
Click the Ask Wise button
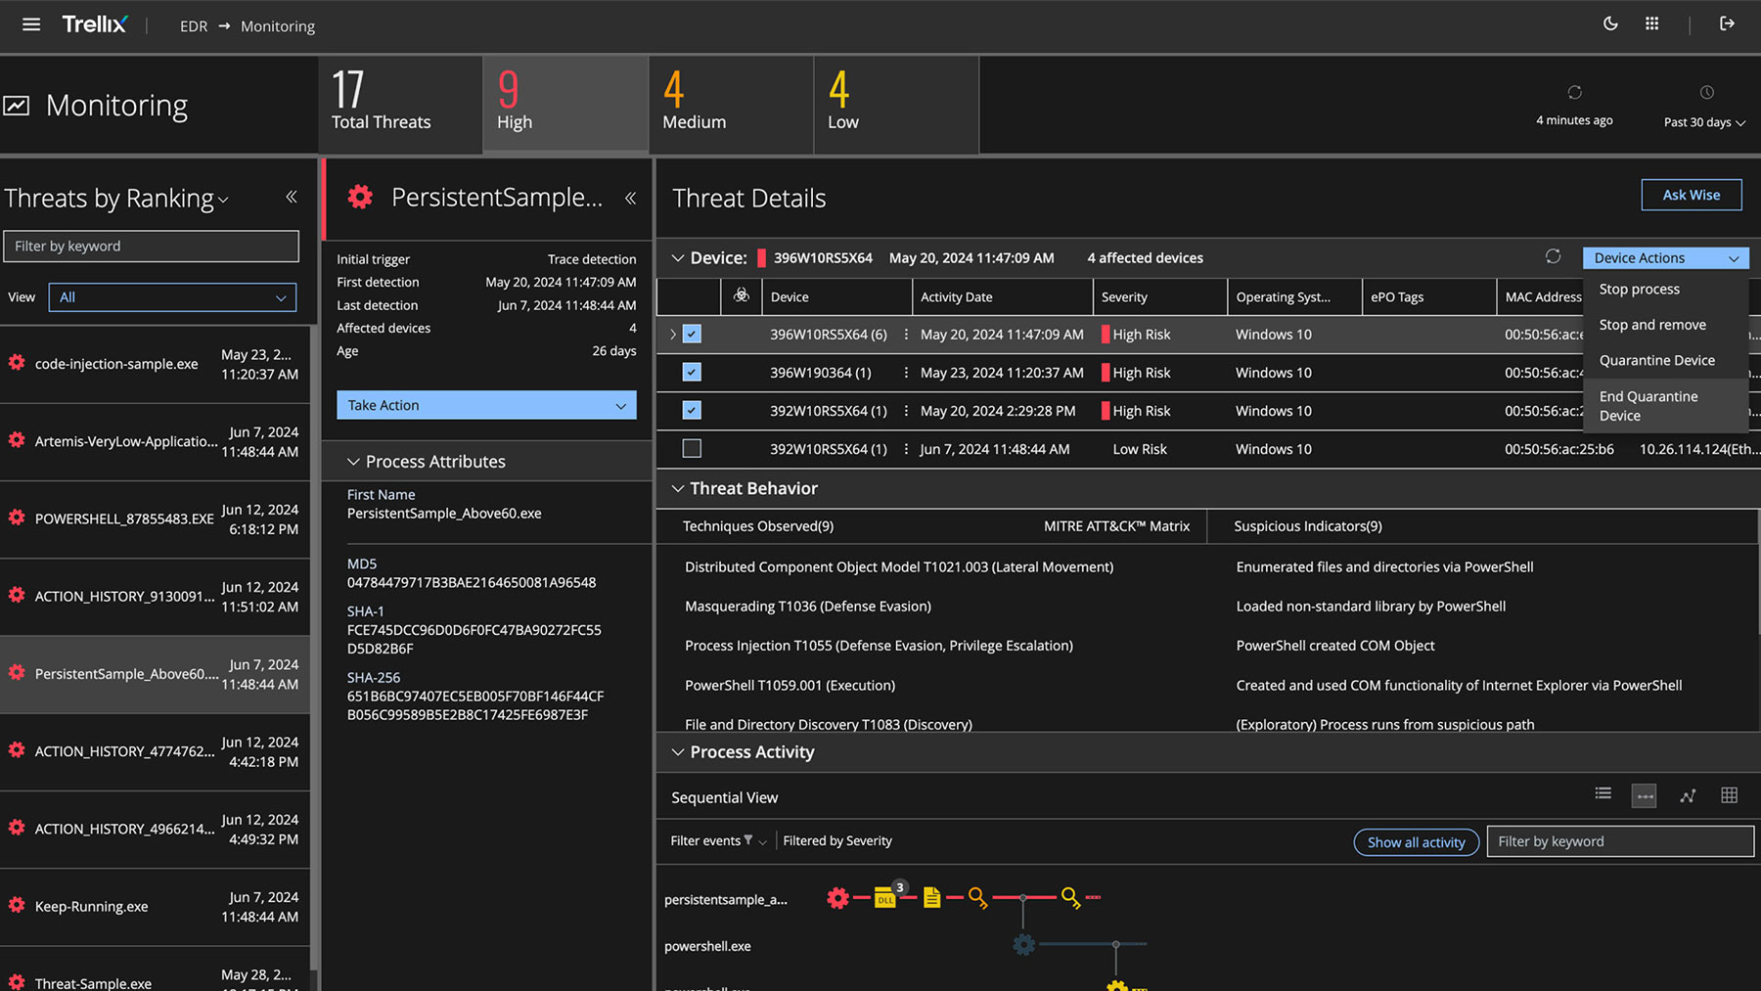tap(1691, 195)
